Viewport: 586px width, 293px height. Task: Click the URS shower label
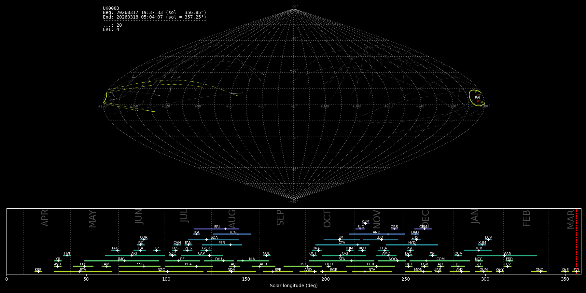(437, 270)
